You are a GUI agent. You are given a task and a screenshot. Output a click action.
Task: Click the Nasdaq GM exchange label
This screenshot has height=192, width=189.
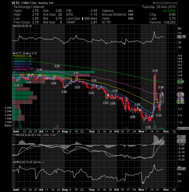coord(46,3)
